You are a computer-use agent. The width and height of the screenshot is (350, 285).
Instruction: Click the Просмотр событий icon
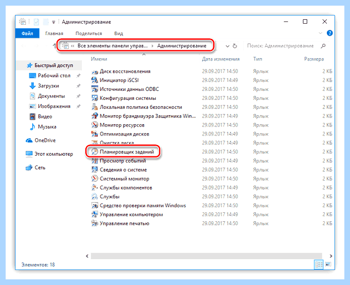(95, 161)
